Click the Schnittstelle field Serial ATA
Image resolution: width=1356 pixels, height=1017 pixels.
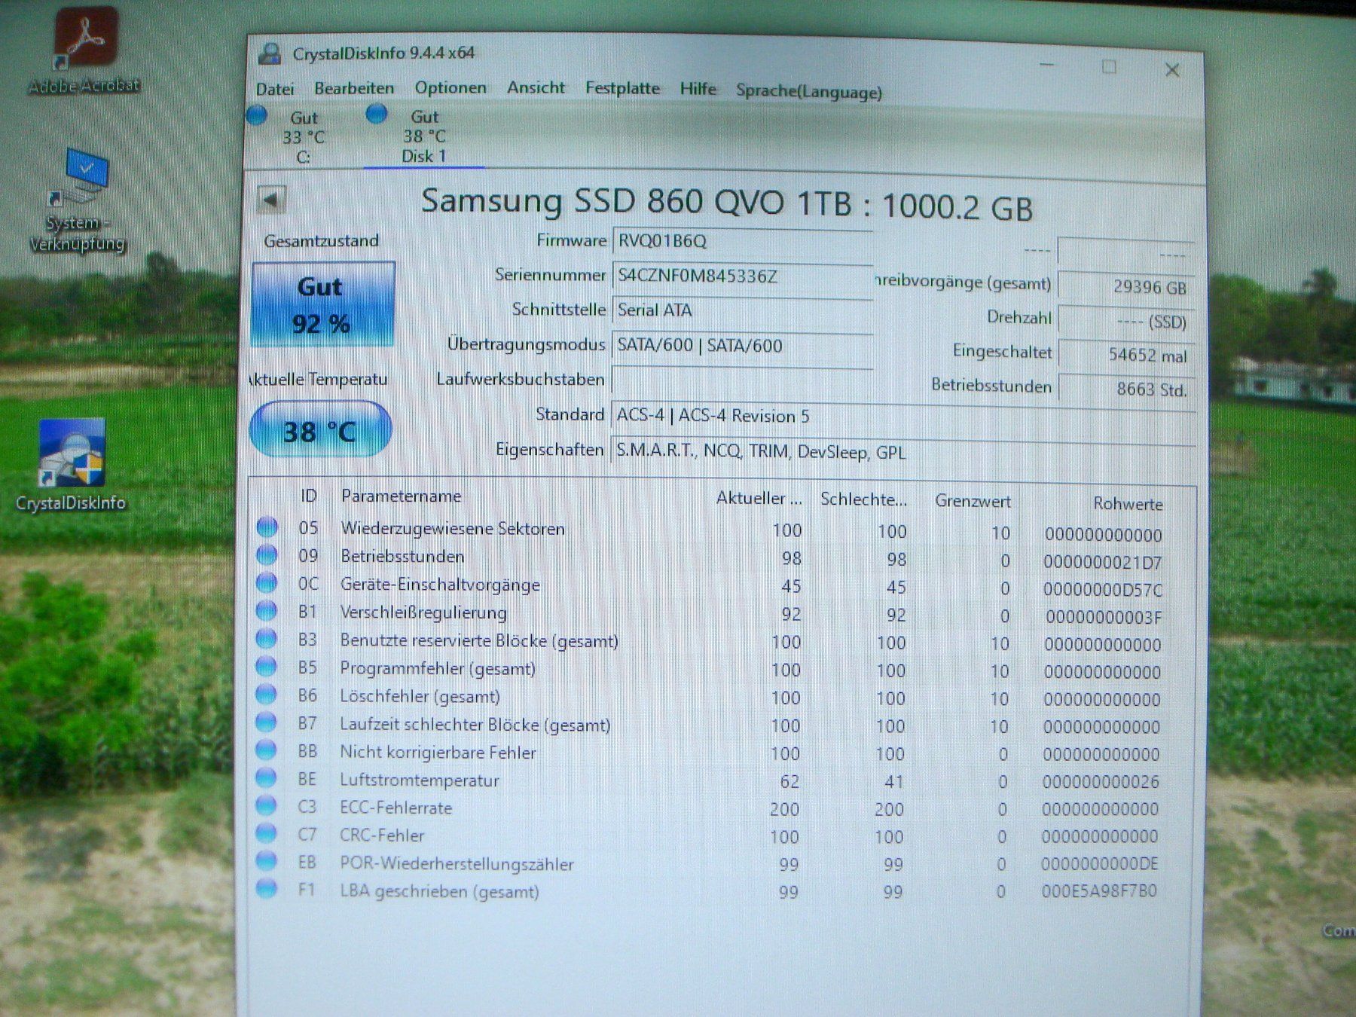[743, 310]
